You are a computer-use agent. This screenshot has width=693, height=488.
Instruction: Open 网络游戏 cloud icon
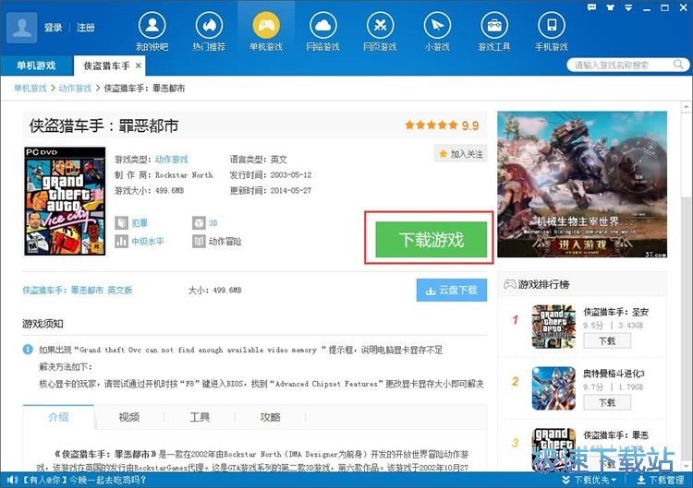[x=323, y=26]
